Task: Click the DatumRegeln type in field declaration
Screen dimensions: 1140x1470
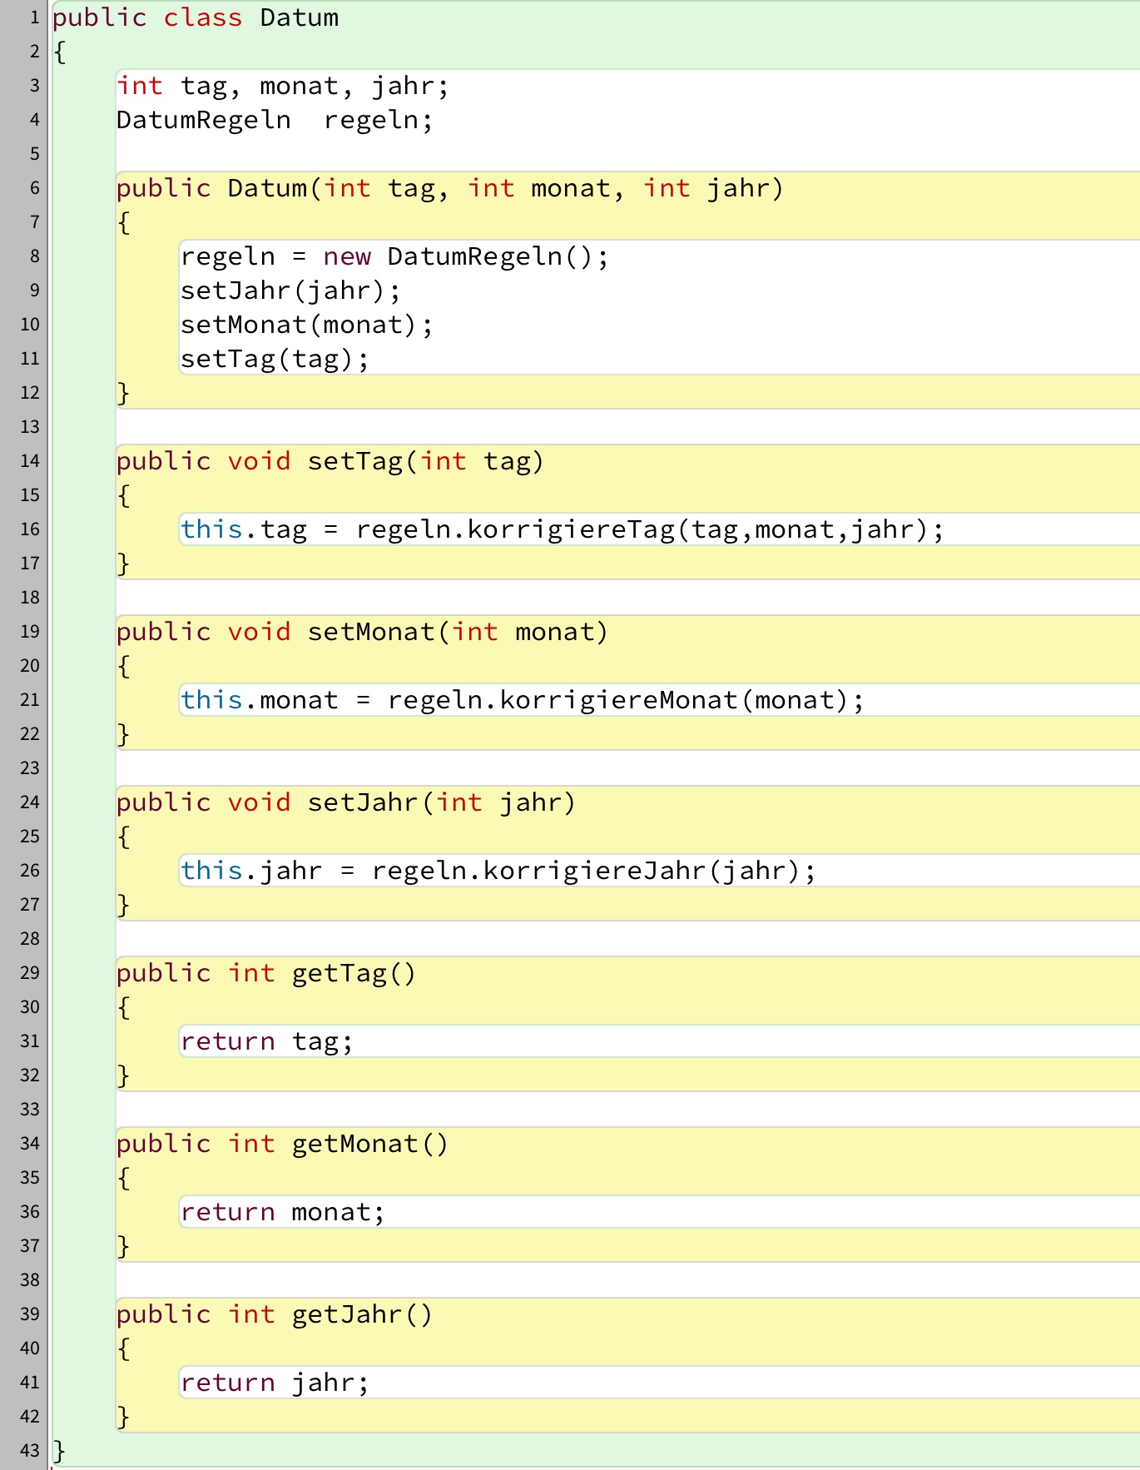Action: tap(204, 121)
